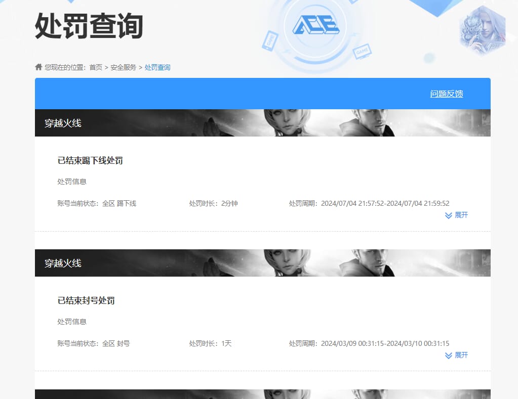Click the 处罚时长:1天 text
This screenshot has height=399, width=518.
coord(210,343)
